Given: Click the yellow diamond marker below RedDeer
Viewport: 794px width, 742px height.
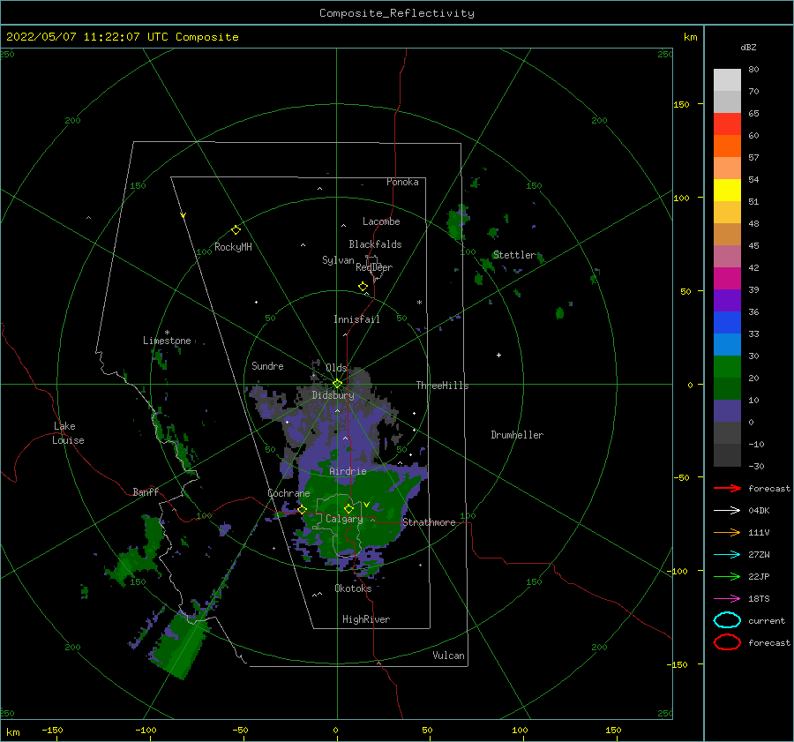Looking at the screenshot, I should tap(363, 287).
